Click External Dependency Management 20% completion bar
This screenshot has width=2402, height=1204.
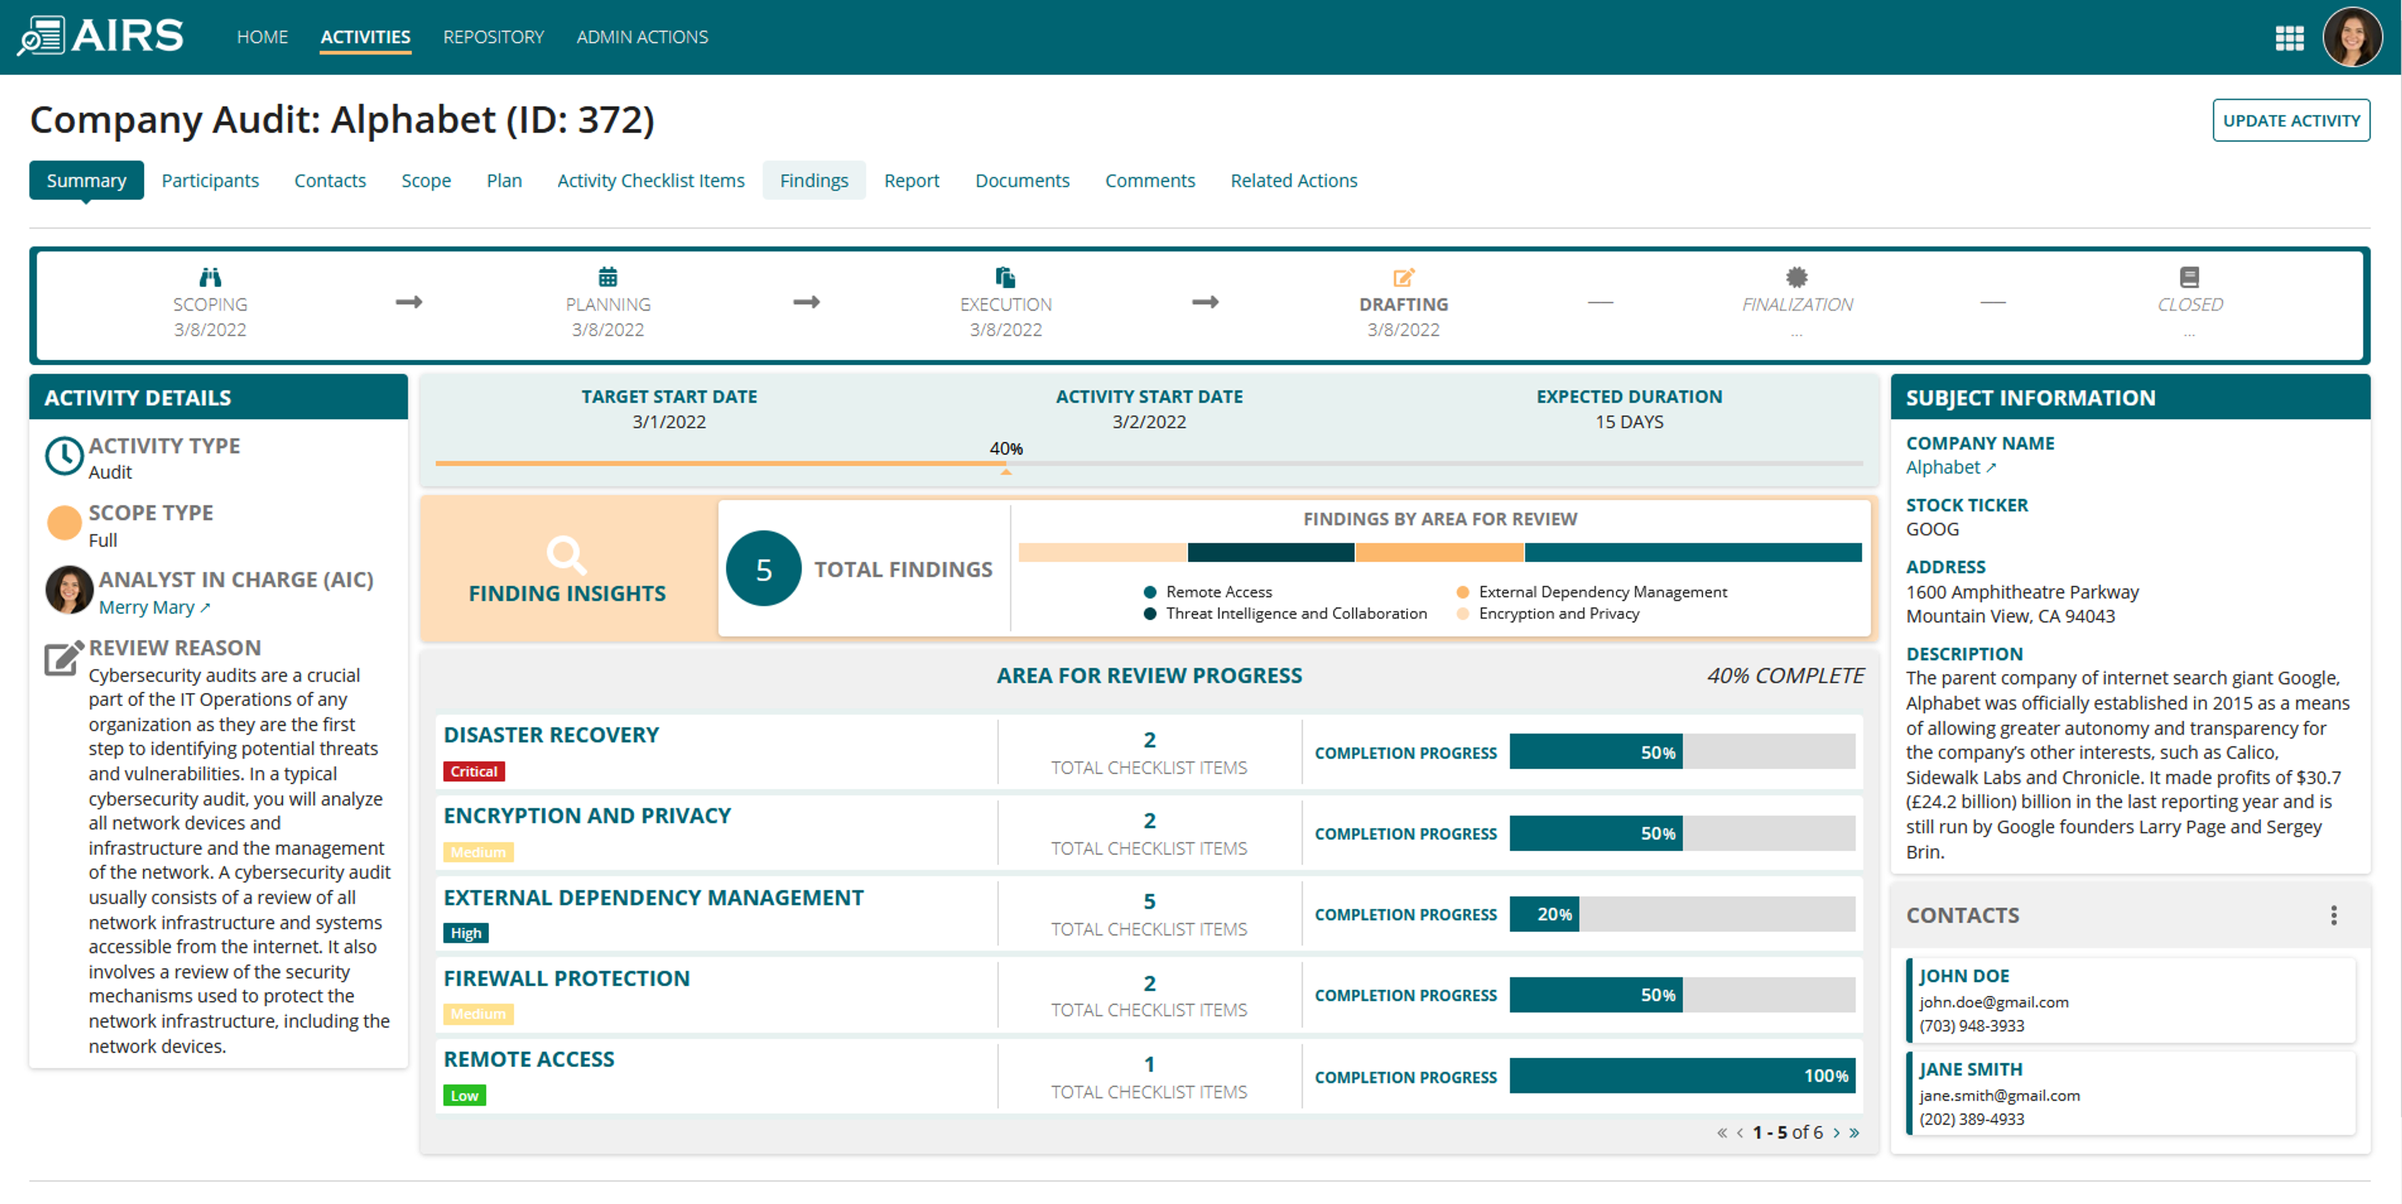click(x=1682, y=915)
